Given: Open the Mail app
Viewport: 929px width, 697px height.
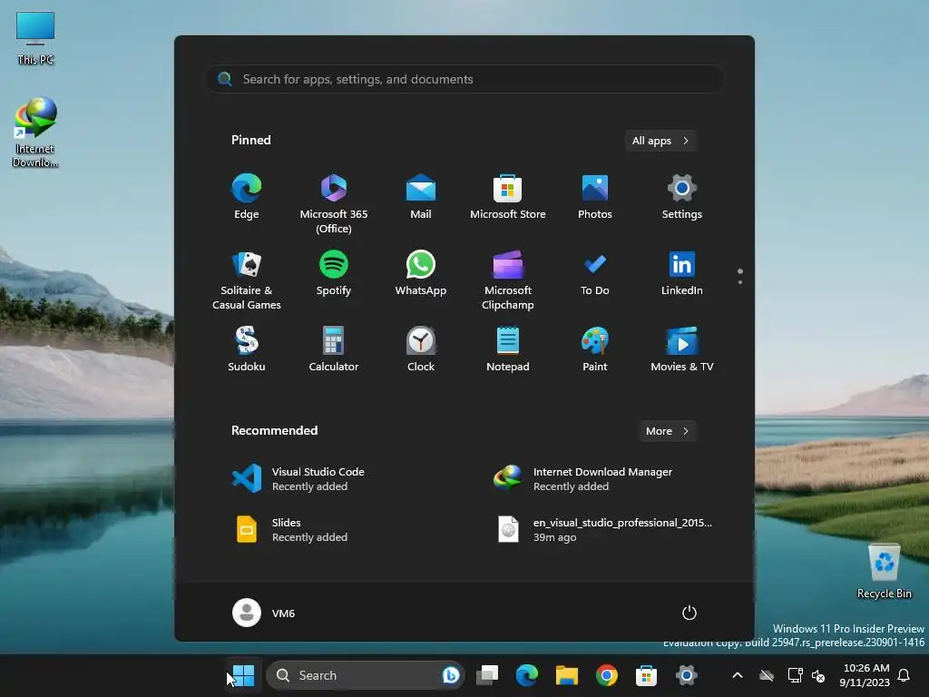Looking at the screenshot, I should coord(421,197).
